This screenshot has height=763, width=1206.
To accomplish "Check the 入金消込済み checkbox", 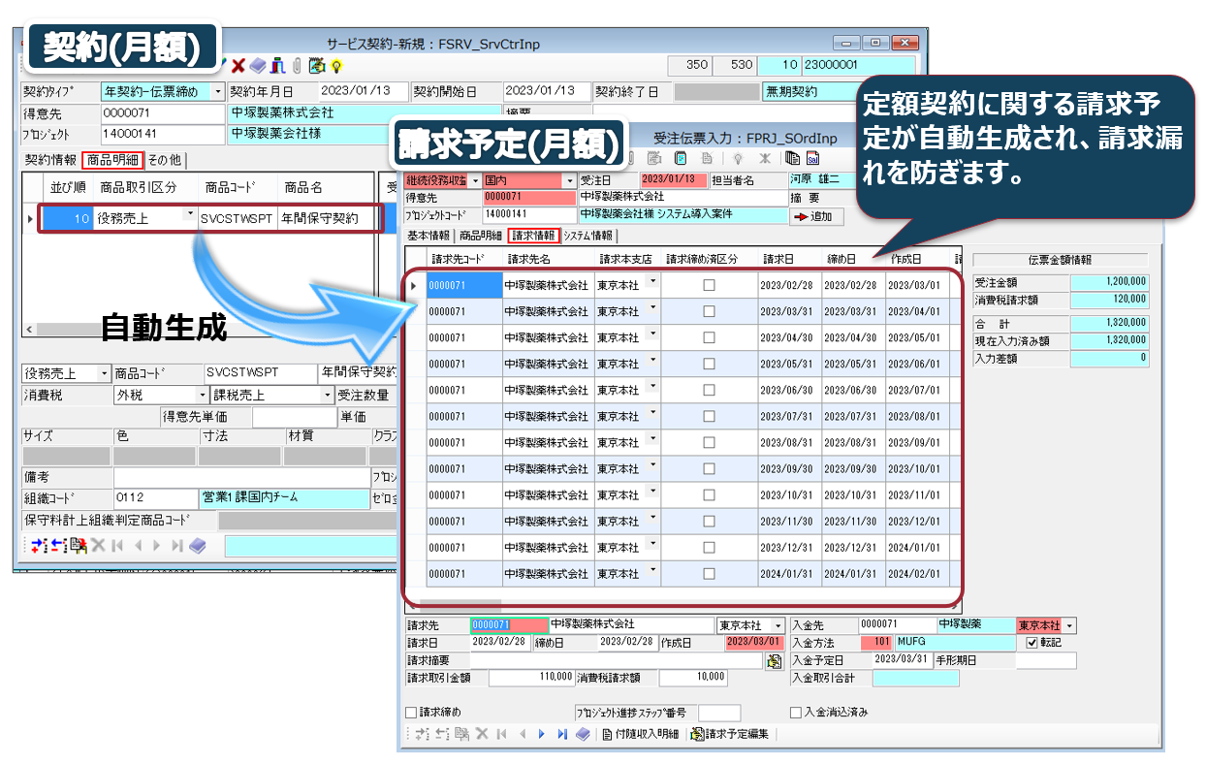I will click(796, 712).
